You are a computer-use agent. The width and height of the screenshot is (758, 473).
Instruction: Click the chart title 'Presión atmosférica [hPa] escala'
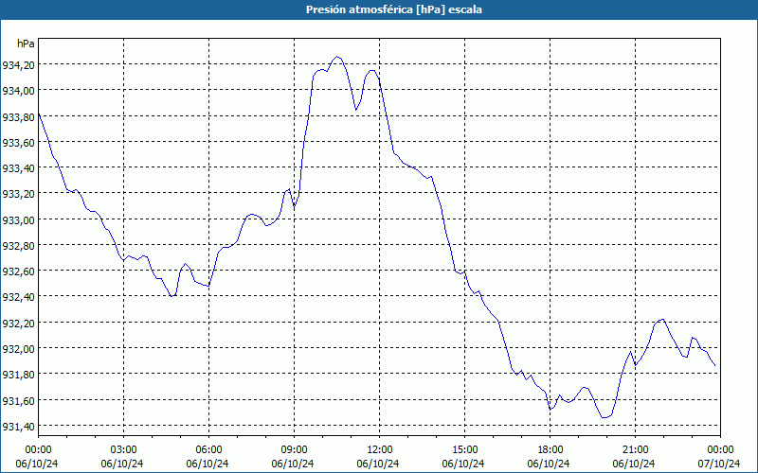(x=393, y=9)
